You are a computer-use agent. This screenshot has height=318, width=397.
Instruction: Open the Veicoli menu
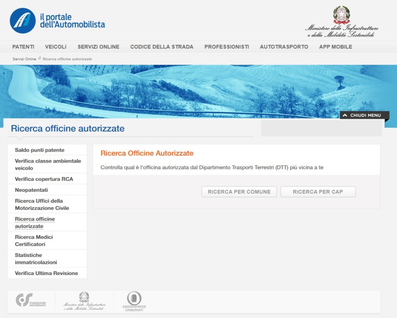pos(56,47)
